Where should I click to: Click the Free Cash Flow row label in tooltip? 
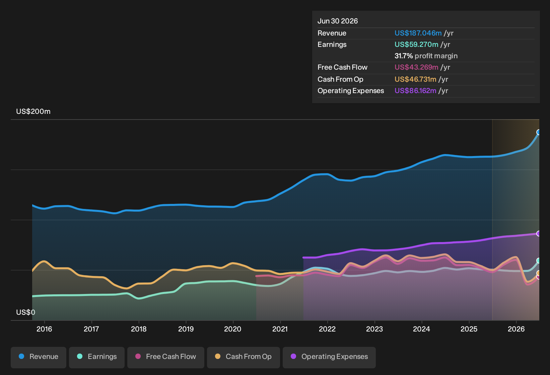[342, 67]
